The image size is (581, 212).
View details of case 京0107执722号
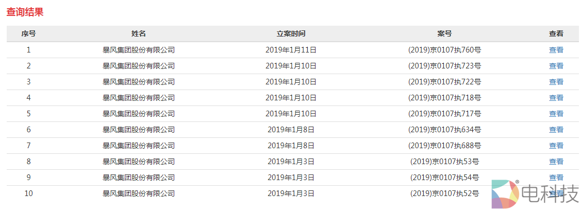556,82
